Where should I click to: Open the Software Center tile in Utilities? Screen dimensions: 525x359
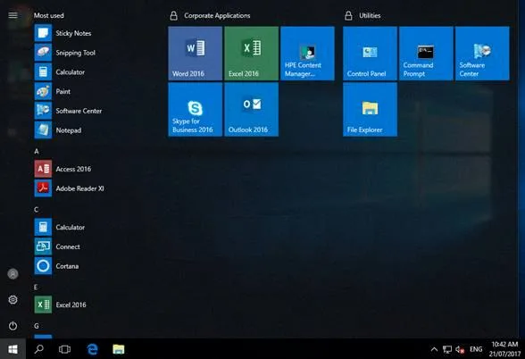pos(482,54)
